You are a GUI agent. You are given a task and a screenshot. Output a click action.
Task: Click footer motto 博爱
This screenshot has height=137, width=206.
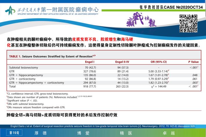[83, 133]
